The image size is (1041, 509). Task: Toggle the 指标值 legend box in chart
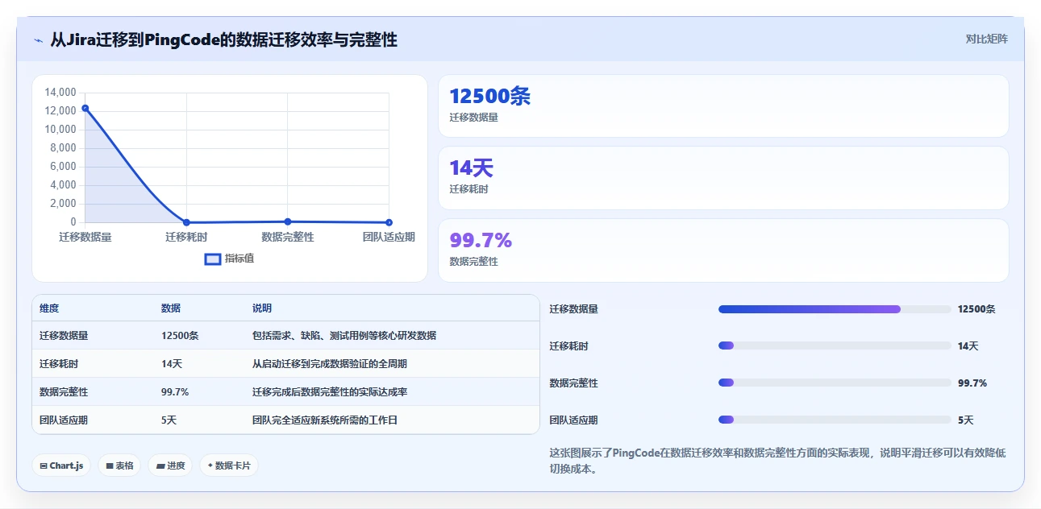coord(213,259)
